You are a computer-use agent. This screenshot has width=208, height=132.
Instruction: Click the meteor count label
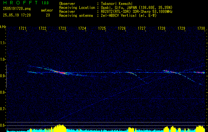47,10
